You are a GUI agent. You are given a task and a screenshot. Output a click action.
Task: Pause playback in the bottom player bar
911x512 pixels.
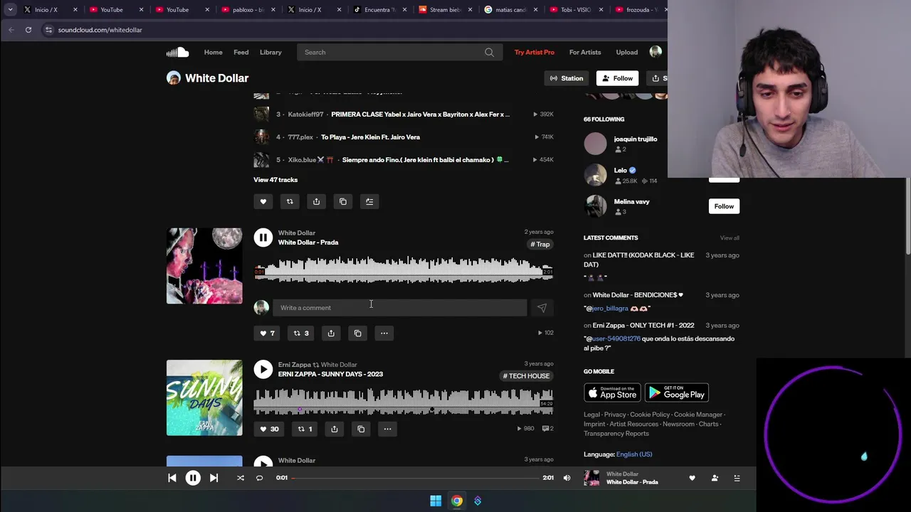pos(193,478)
